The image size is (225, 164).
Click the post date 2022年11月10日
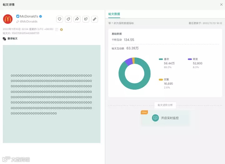[12, 29]
